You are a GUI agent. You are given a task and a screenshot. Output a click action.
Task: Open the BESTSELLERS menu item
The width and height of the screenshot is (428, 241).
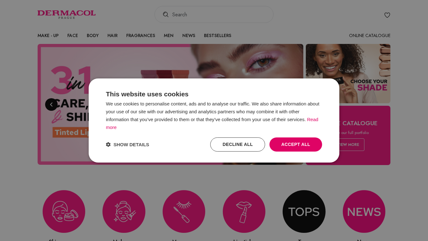(217, 35)
